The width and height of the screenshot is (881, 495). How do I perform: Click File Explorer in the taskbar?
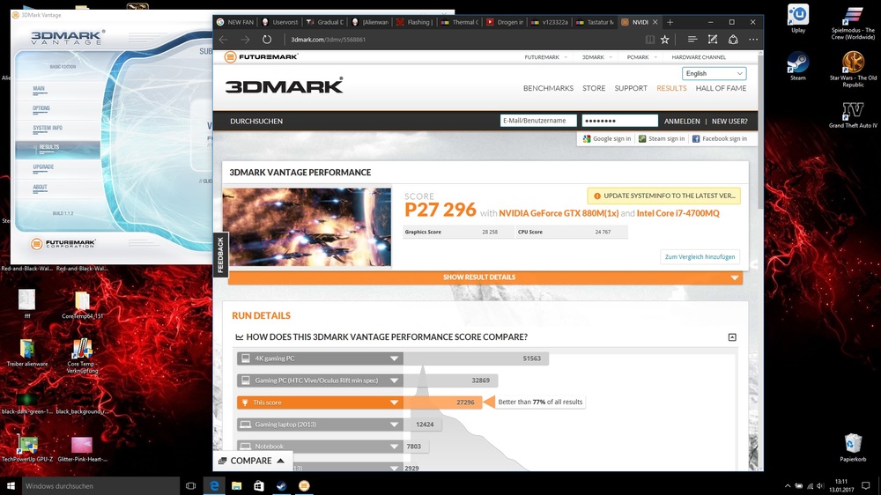(236, 485)
